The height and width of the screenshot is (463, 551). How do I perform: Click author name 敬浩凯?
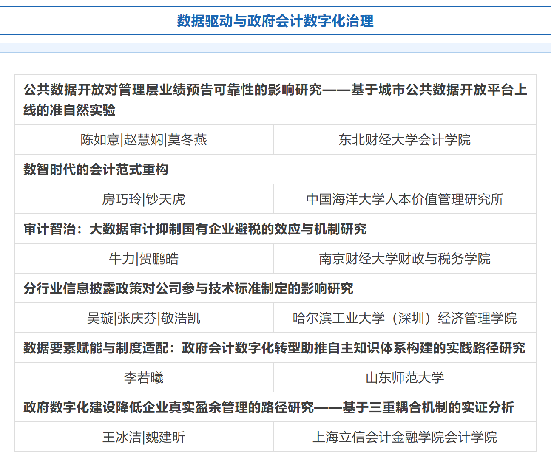pyautogui.click(x=181, y=318)
